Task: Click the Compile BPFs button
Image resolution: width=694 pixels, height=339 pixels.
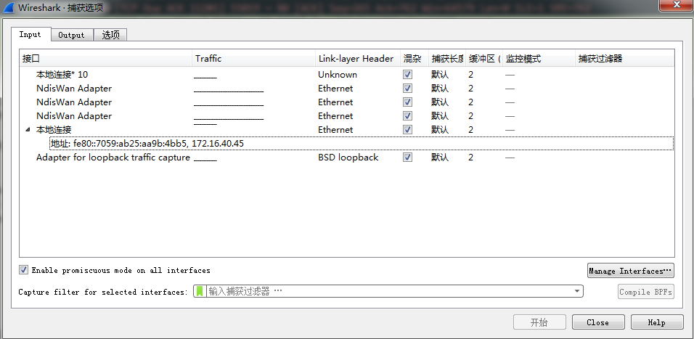Action: tap(646, 292)
